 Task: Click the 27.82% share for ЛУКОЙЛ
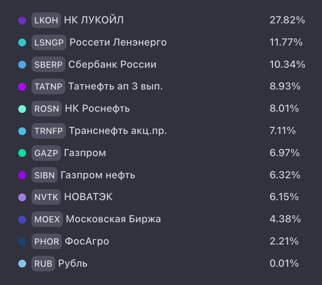pyautogui.click(x=287, y=20)
